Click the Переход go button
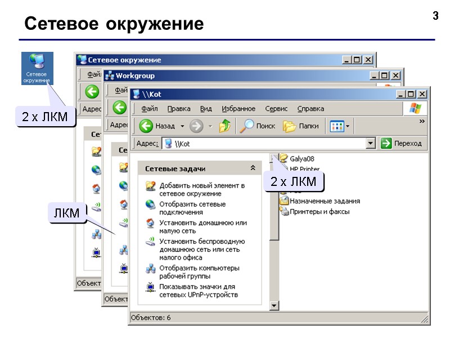The image size is (450, 338). click(401, 143)
